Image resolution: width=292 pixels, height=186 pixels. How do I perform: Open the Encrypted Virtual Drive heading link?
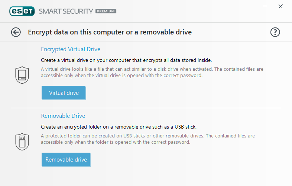[71, 49]
